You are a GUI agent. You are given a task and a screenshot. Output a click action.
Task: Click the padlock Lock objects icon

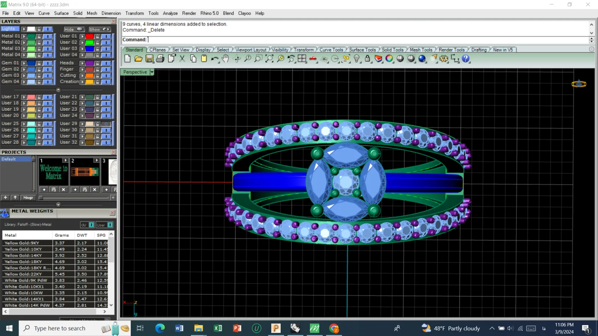368,59
